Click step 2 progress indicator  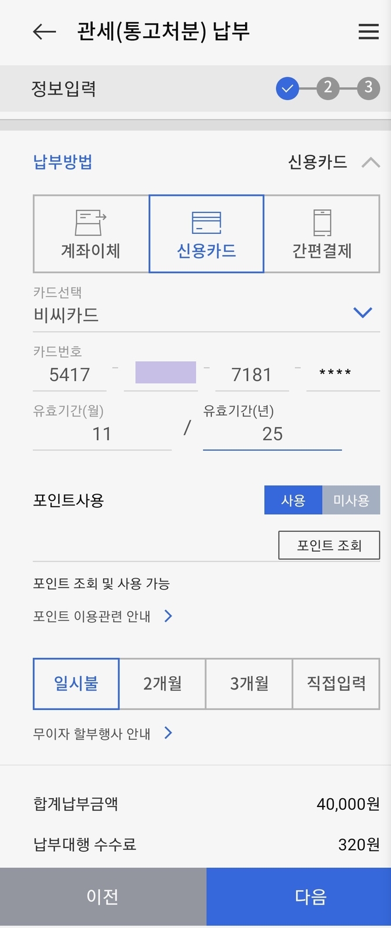pos(328,88)
